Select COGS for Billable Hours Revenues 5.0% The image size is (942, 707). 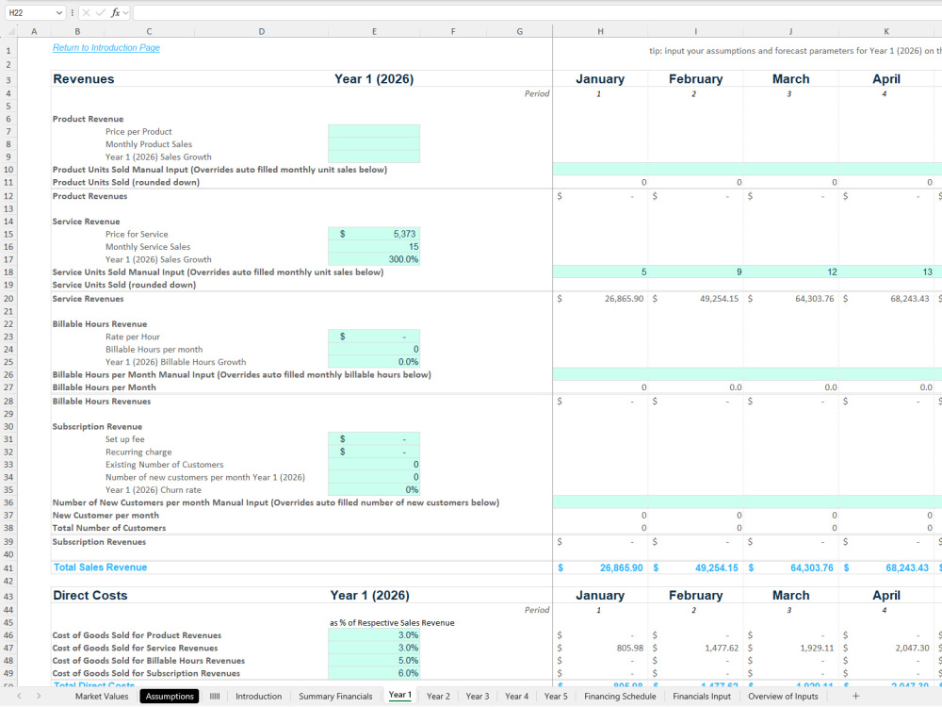[x=374, y=660]
